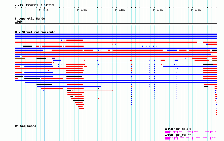The height and width of the screenshot is (141, 224).
Task: Click the 113390k ruler tick label
Action: [44, 10]
